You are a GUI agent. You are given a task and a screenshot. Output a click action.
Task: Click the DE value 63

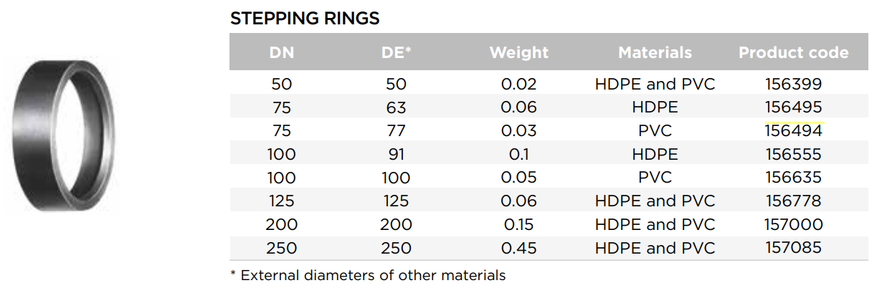point(396,107)
